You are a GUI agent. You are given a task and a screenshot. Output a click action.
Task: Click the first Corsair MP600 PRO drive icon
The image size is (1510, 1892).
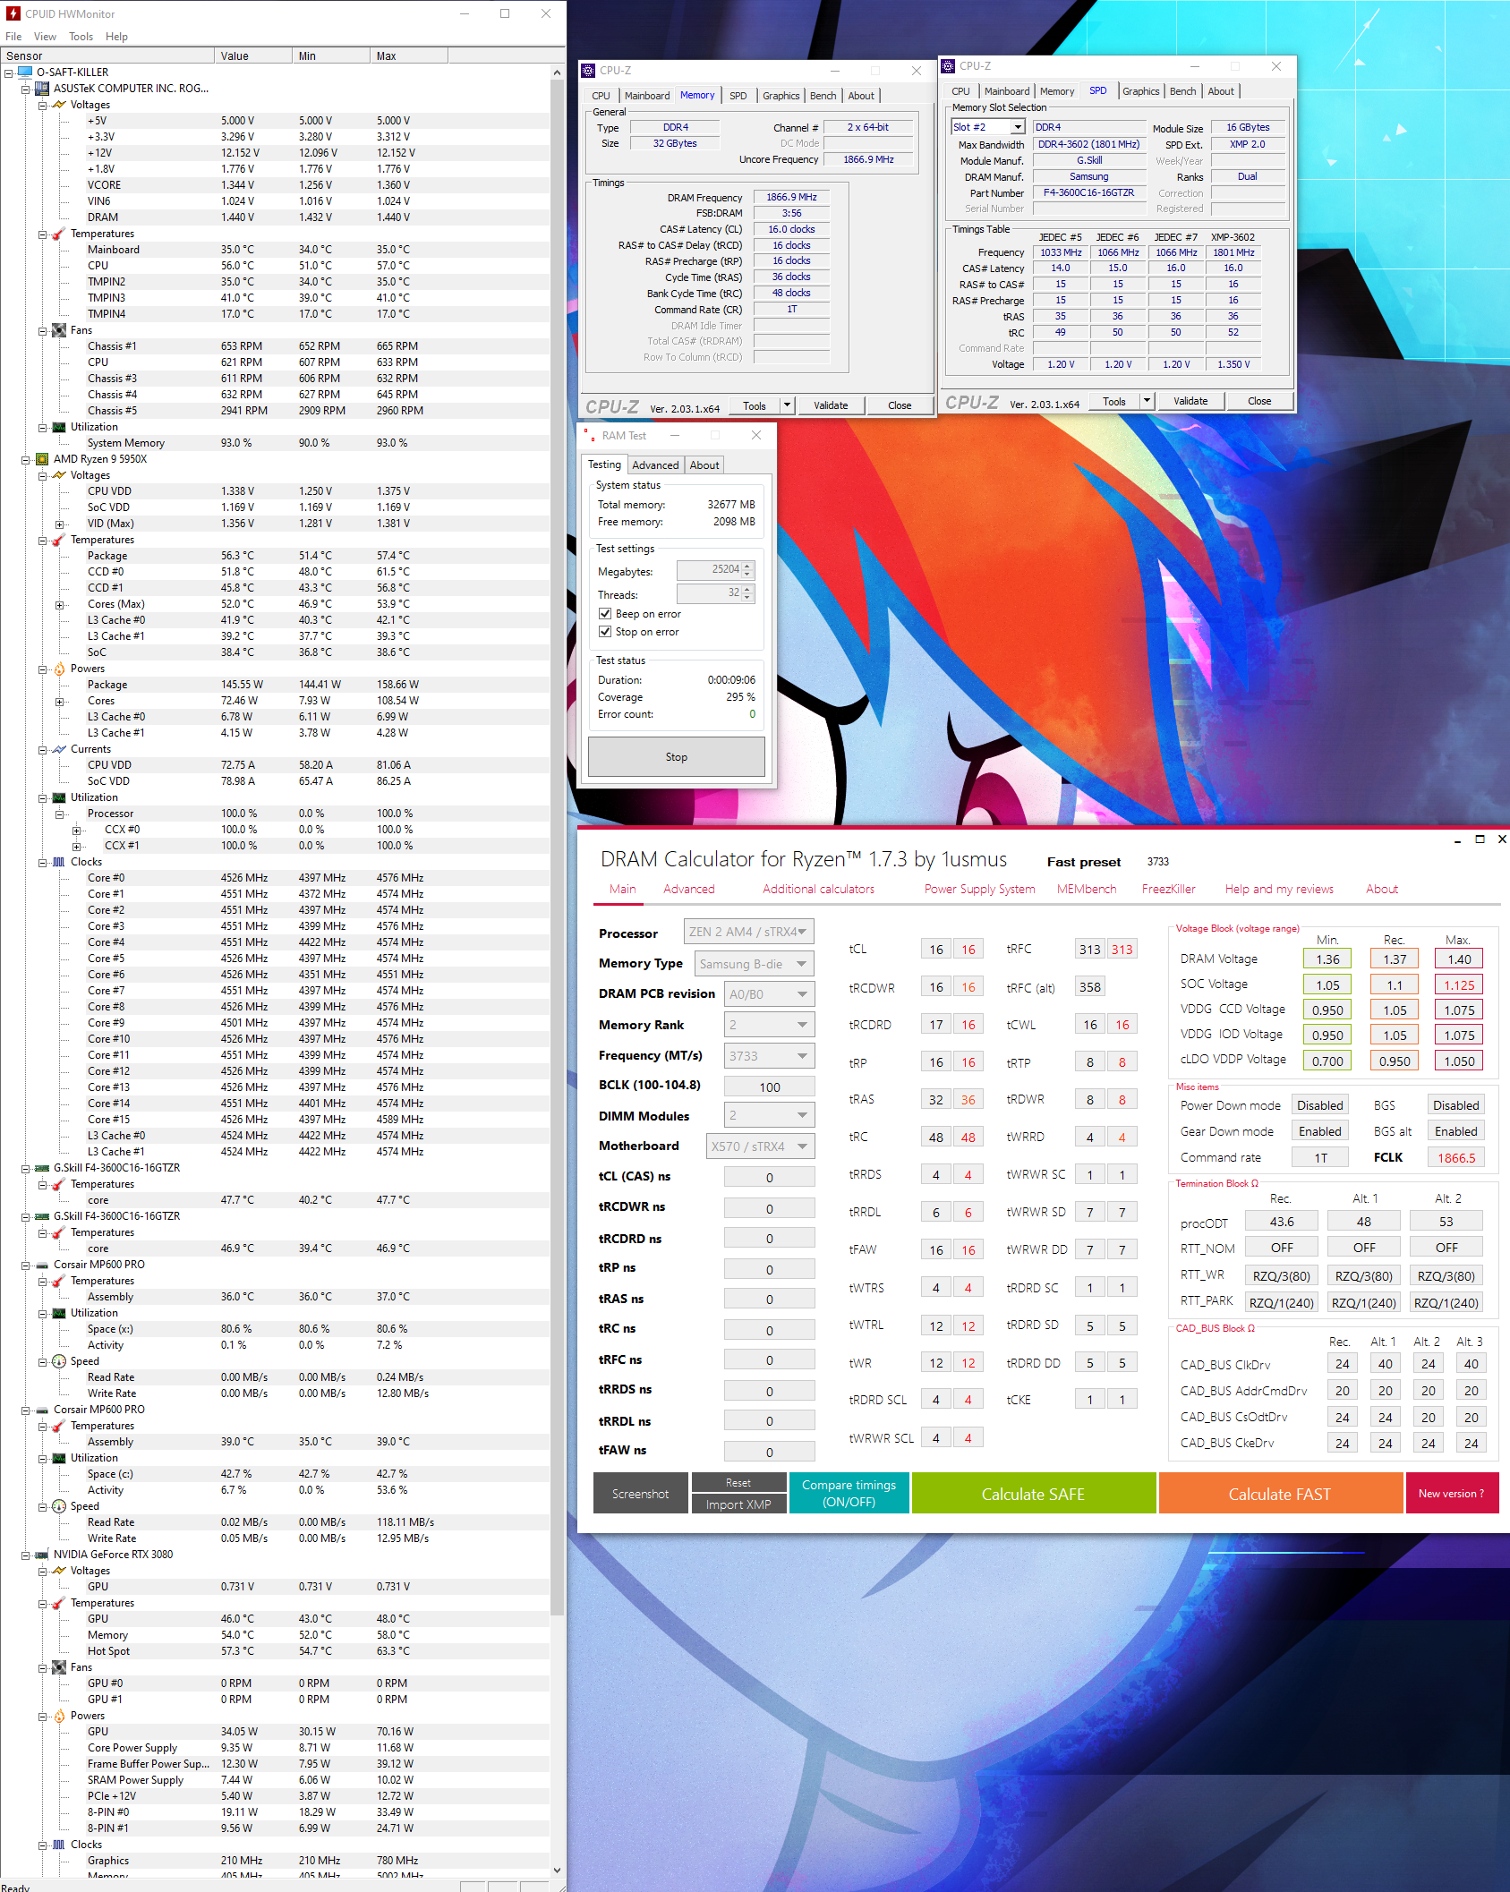click(x=41, y=1265)
